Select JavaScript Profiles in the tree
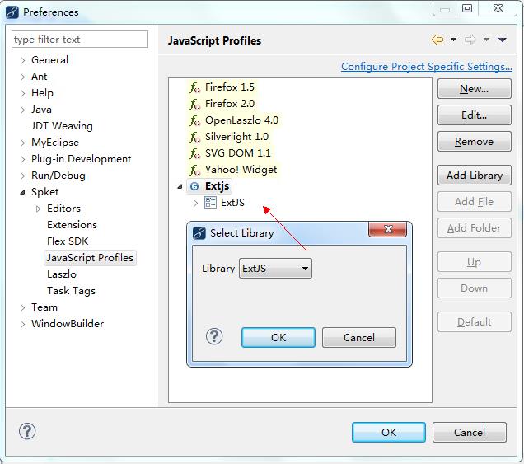Viewport: 524px width, 464px height. (90, 258)
